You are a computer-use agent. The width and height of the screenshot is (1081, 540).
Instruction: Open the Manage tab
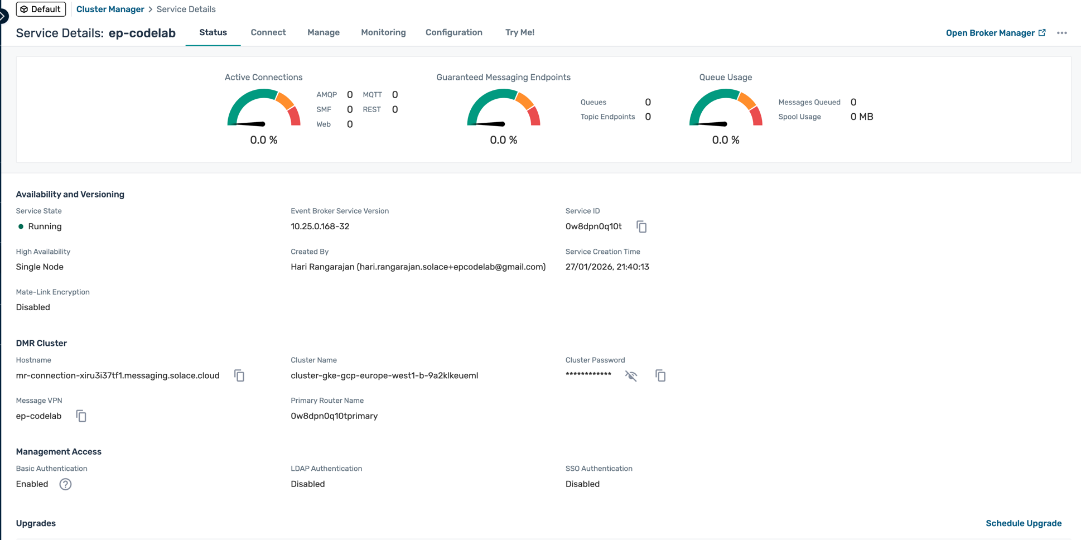point(323,32)
